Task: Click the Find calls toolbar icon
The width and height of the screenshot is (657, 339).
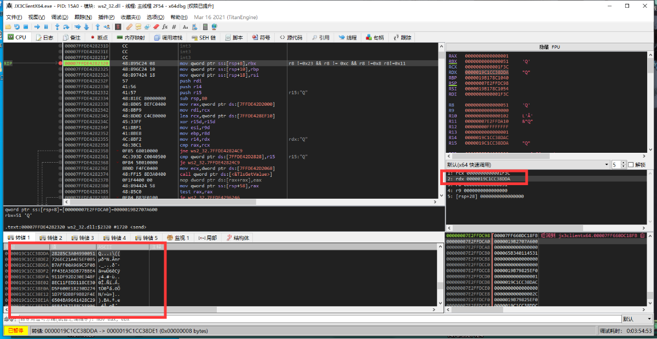Action: [194, 26]
